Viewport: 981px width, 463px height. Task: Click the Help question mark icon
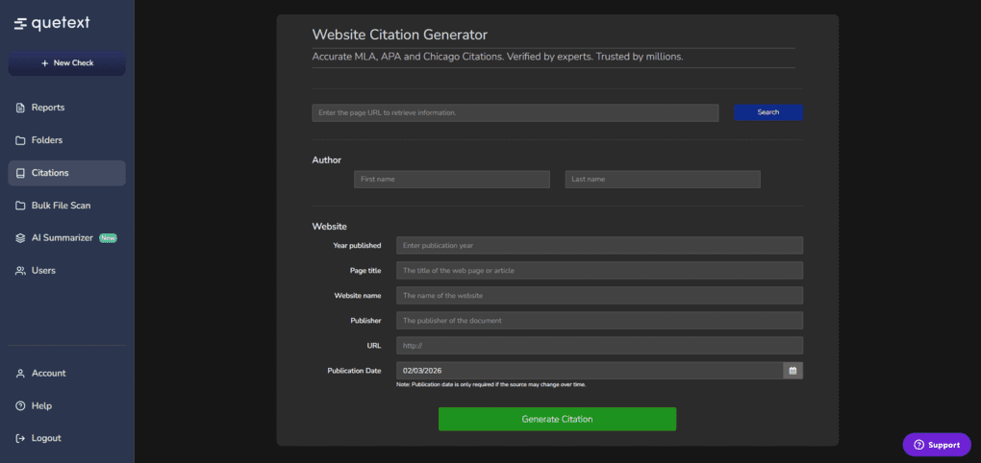point(20,405)
